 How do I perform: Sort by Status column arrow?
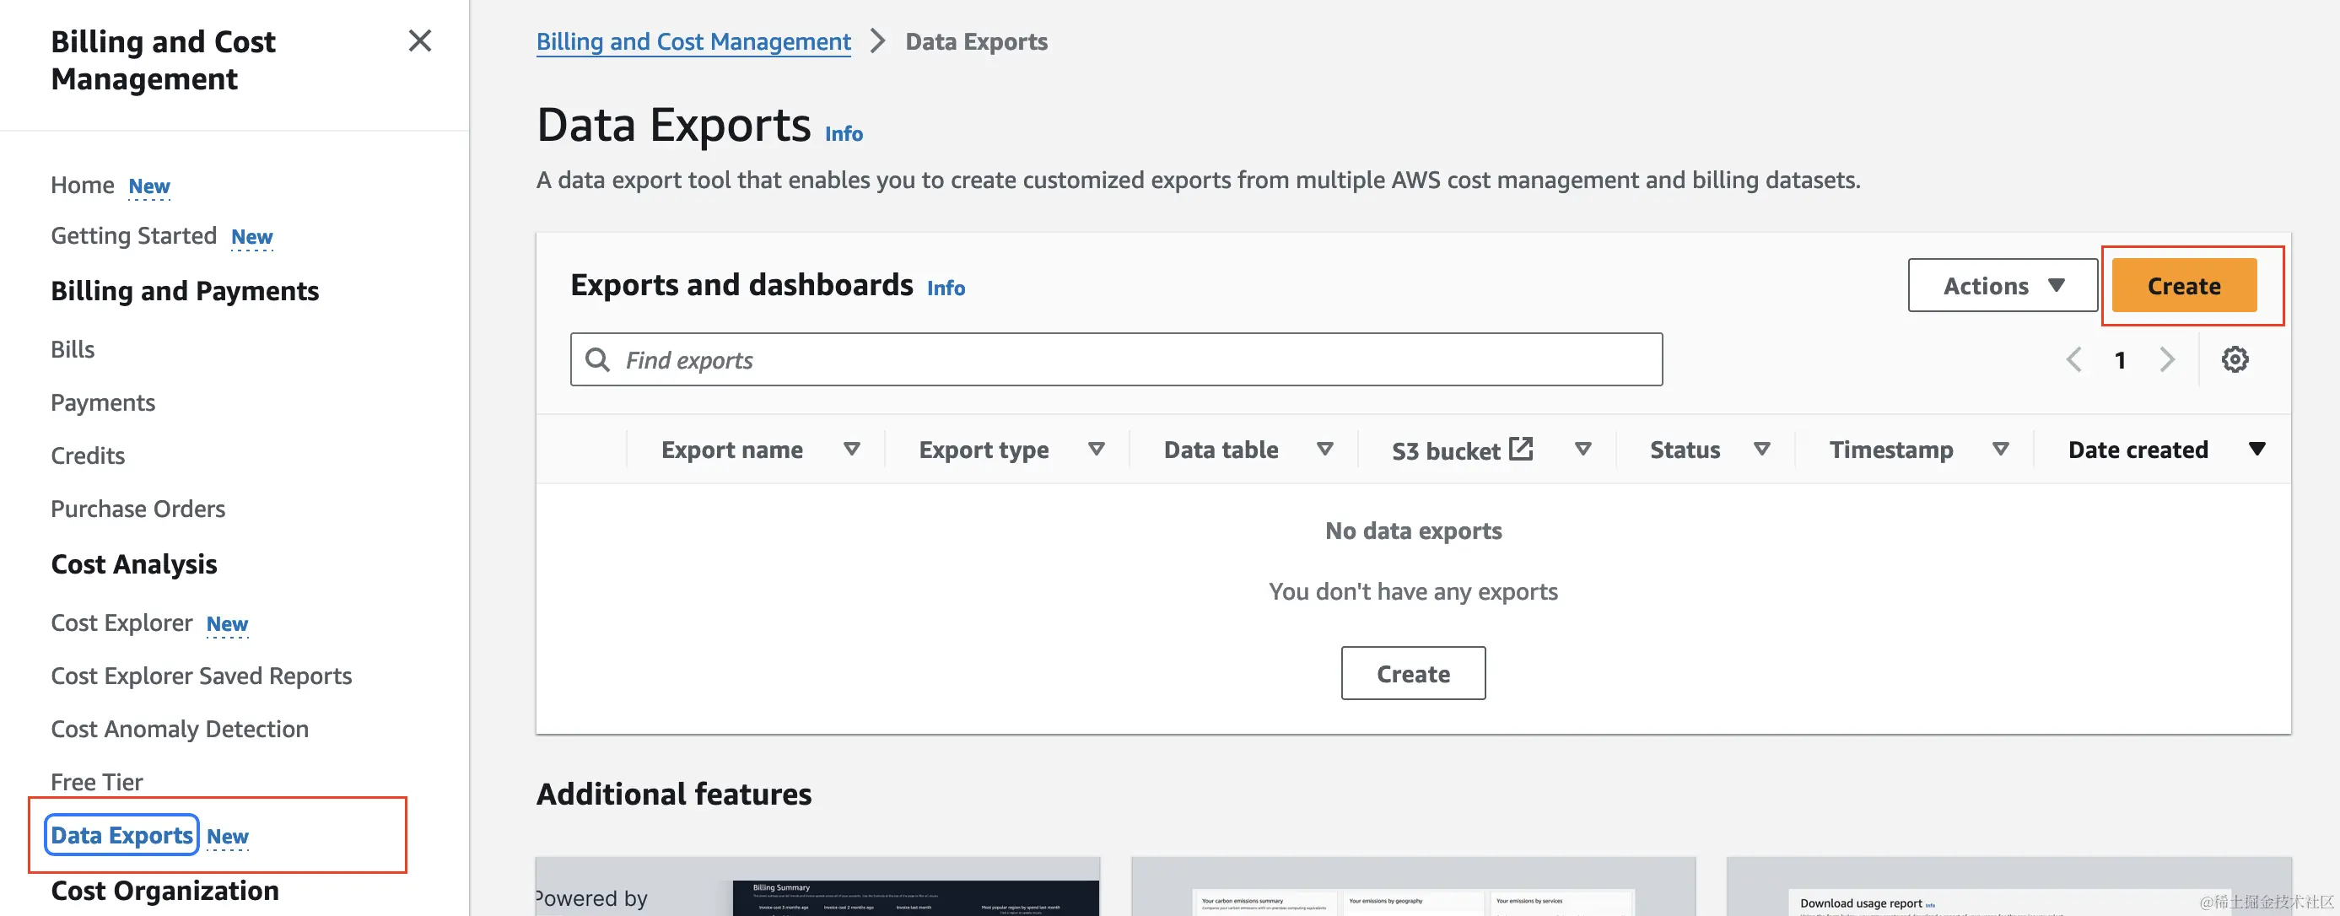coord(1761,449)
